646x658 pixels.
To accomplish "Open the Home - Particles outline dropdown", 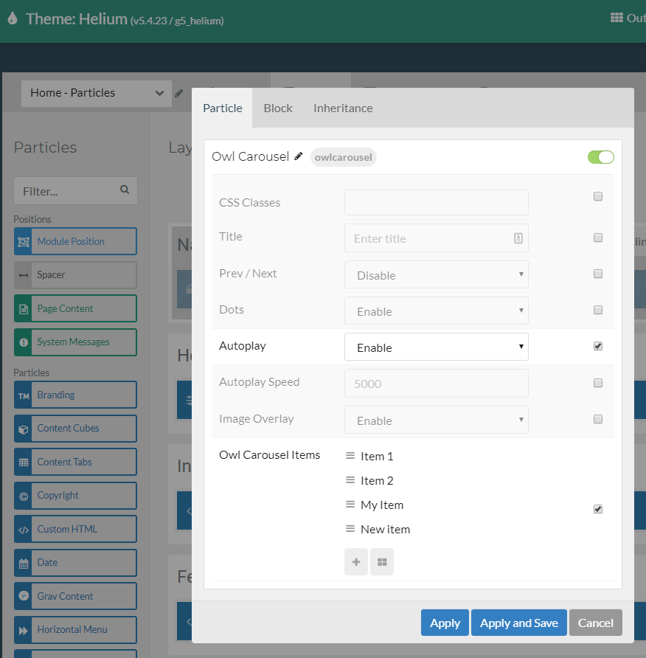I will coord(97,93).
